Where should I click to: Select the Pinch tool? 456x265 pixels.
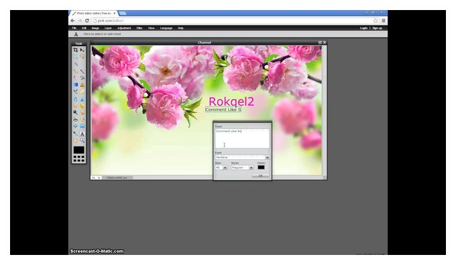click(x=82, y=126)
